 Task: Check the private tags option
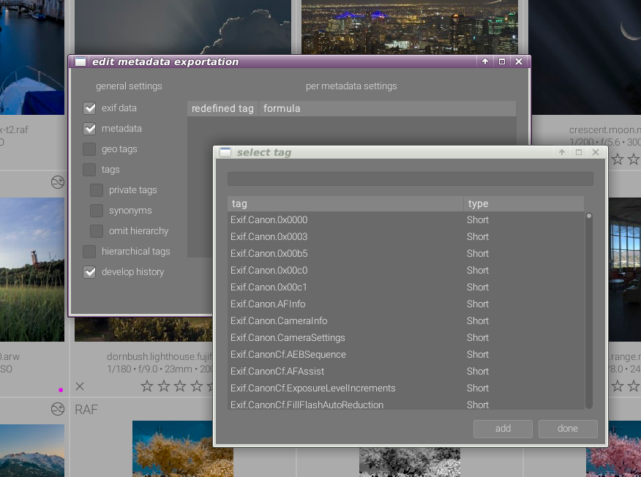[97, 190]
